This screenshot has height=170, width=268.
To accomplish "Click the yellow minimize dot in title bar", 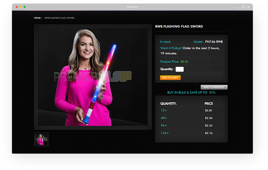I will click(21, 7).
